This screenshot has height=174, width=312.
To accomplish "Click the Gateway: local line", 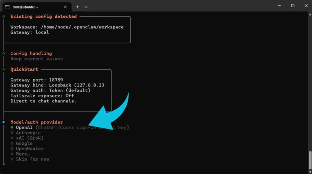I will [30, 32].
